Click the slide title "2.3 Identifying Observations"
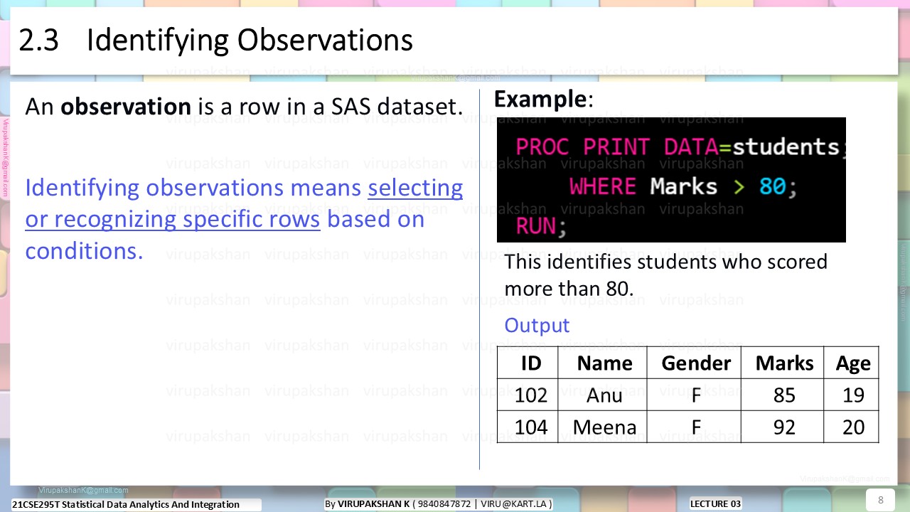 click(215, 41)
